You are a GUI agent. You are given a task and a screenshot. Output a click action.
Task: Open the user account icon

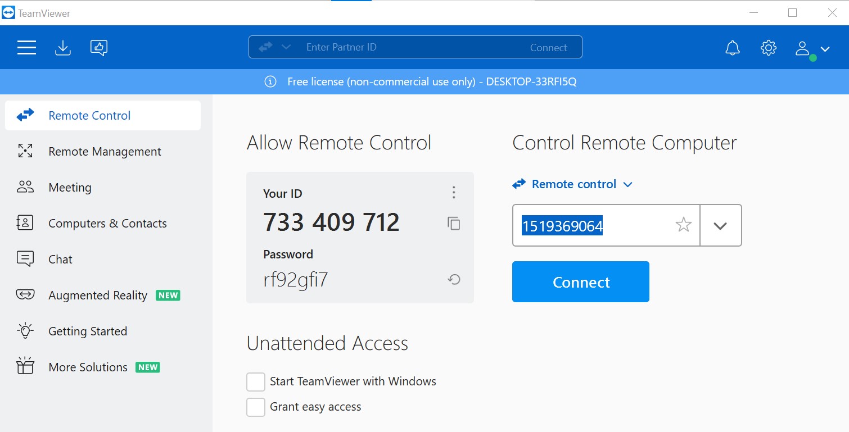803,49
